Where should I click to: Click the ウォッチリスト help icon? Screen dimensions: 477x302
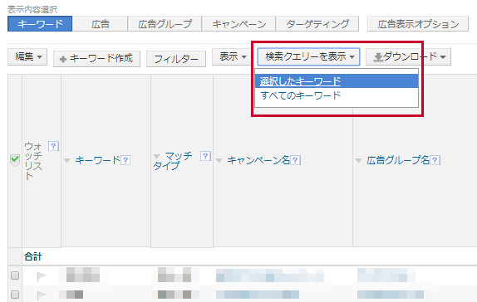53,146
